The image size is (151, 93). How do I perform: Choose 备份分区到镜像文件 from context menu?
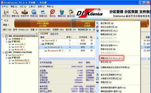(x=111, y=75)
